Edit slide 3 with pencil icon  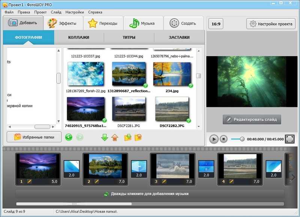pos(164,181)
